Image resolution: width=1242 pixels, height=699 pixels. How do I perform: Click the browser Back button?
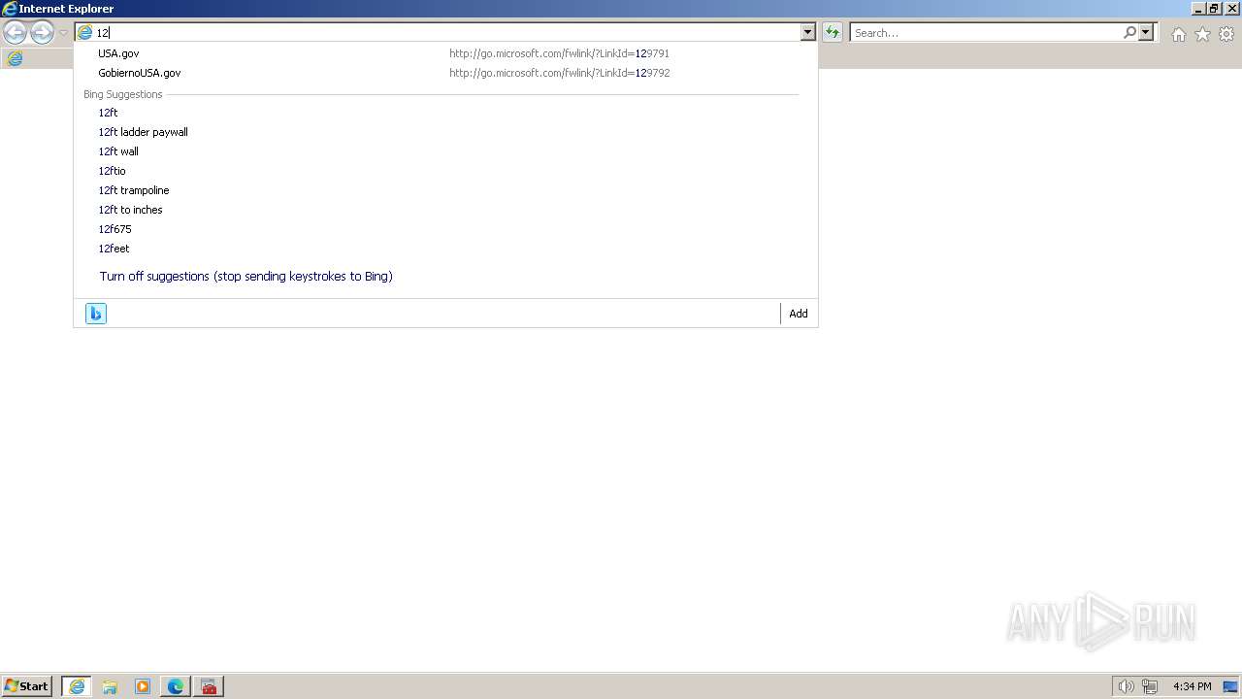click(x=15, y=33)
